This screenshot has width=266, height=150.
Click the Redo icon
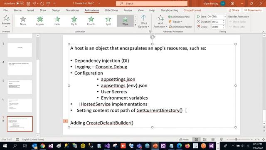coord(42,3)
